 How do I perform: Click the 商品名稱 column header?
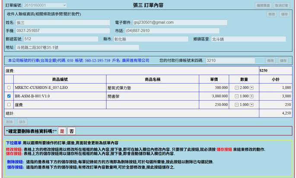[x=153, y=79]
